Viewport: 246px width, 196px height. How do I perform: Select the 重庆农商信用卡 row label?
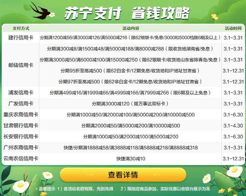(21, 115)
